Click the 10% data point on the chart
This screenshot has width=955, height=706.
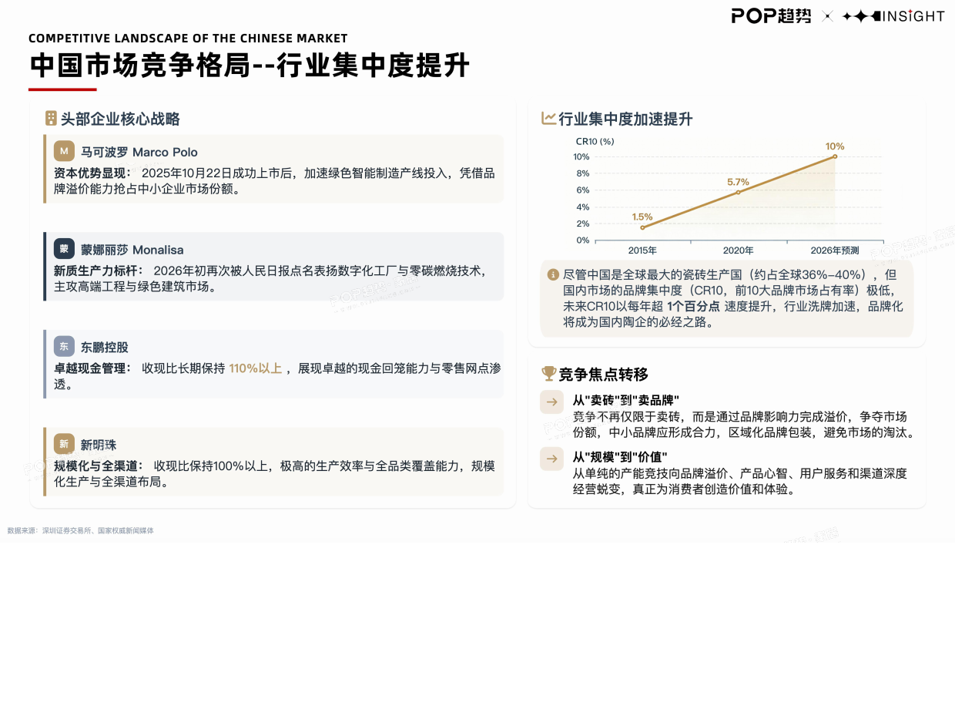835,156
